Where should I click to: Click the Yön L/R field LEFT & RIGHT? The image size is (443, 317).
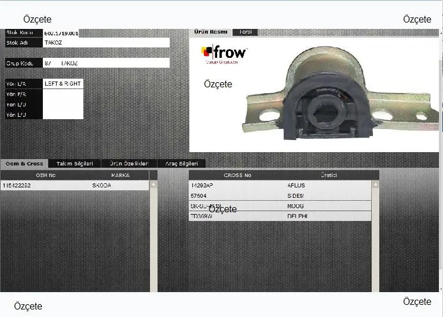click(63, 83)
